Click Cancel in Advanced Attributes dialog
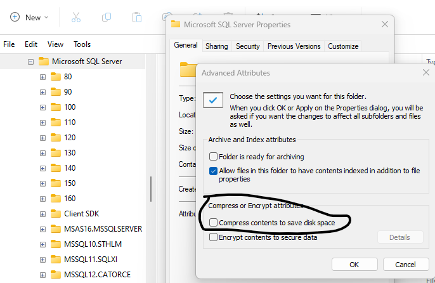The width and height of the screenshot is (435, 283). point(406,265)
